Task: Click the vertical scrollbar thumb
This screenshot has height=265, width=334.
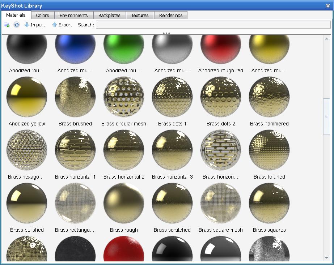Action: (x=326, y=116)
